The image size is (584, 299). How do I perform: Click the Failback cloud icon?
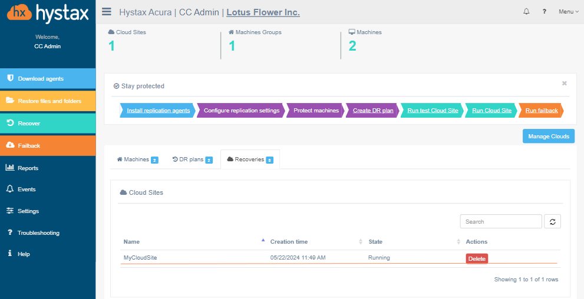(x=11, y=145)
